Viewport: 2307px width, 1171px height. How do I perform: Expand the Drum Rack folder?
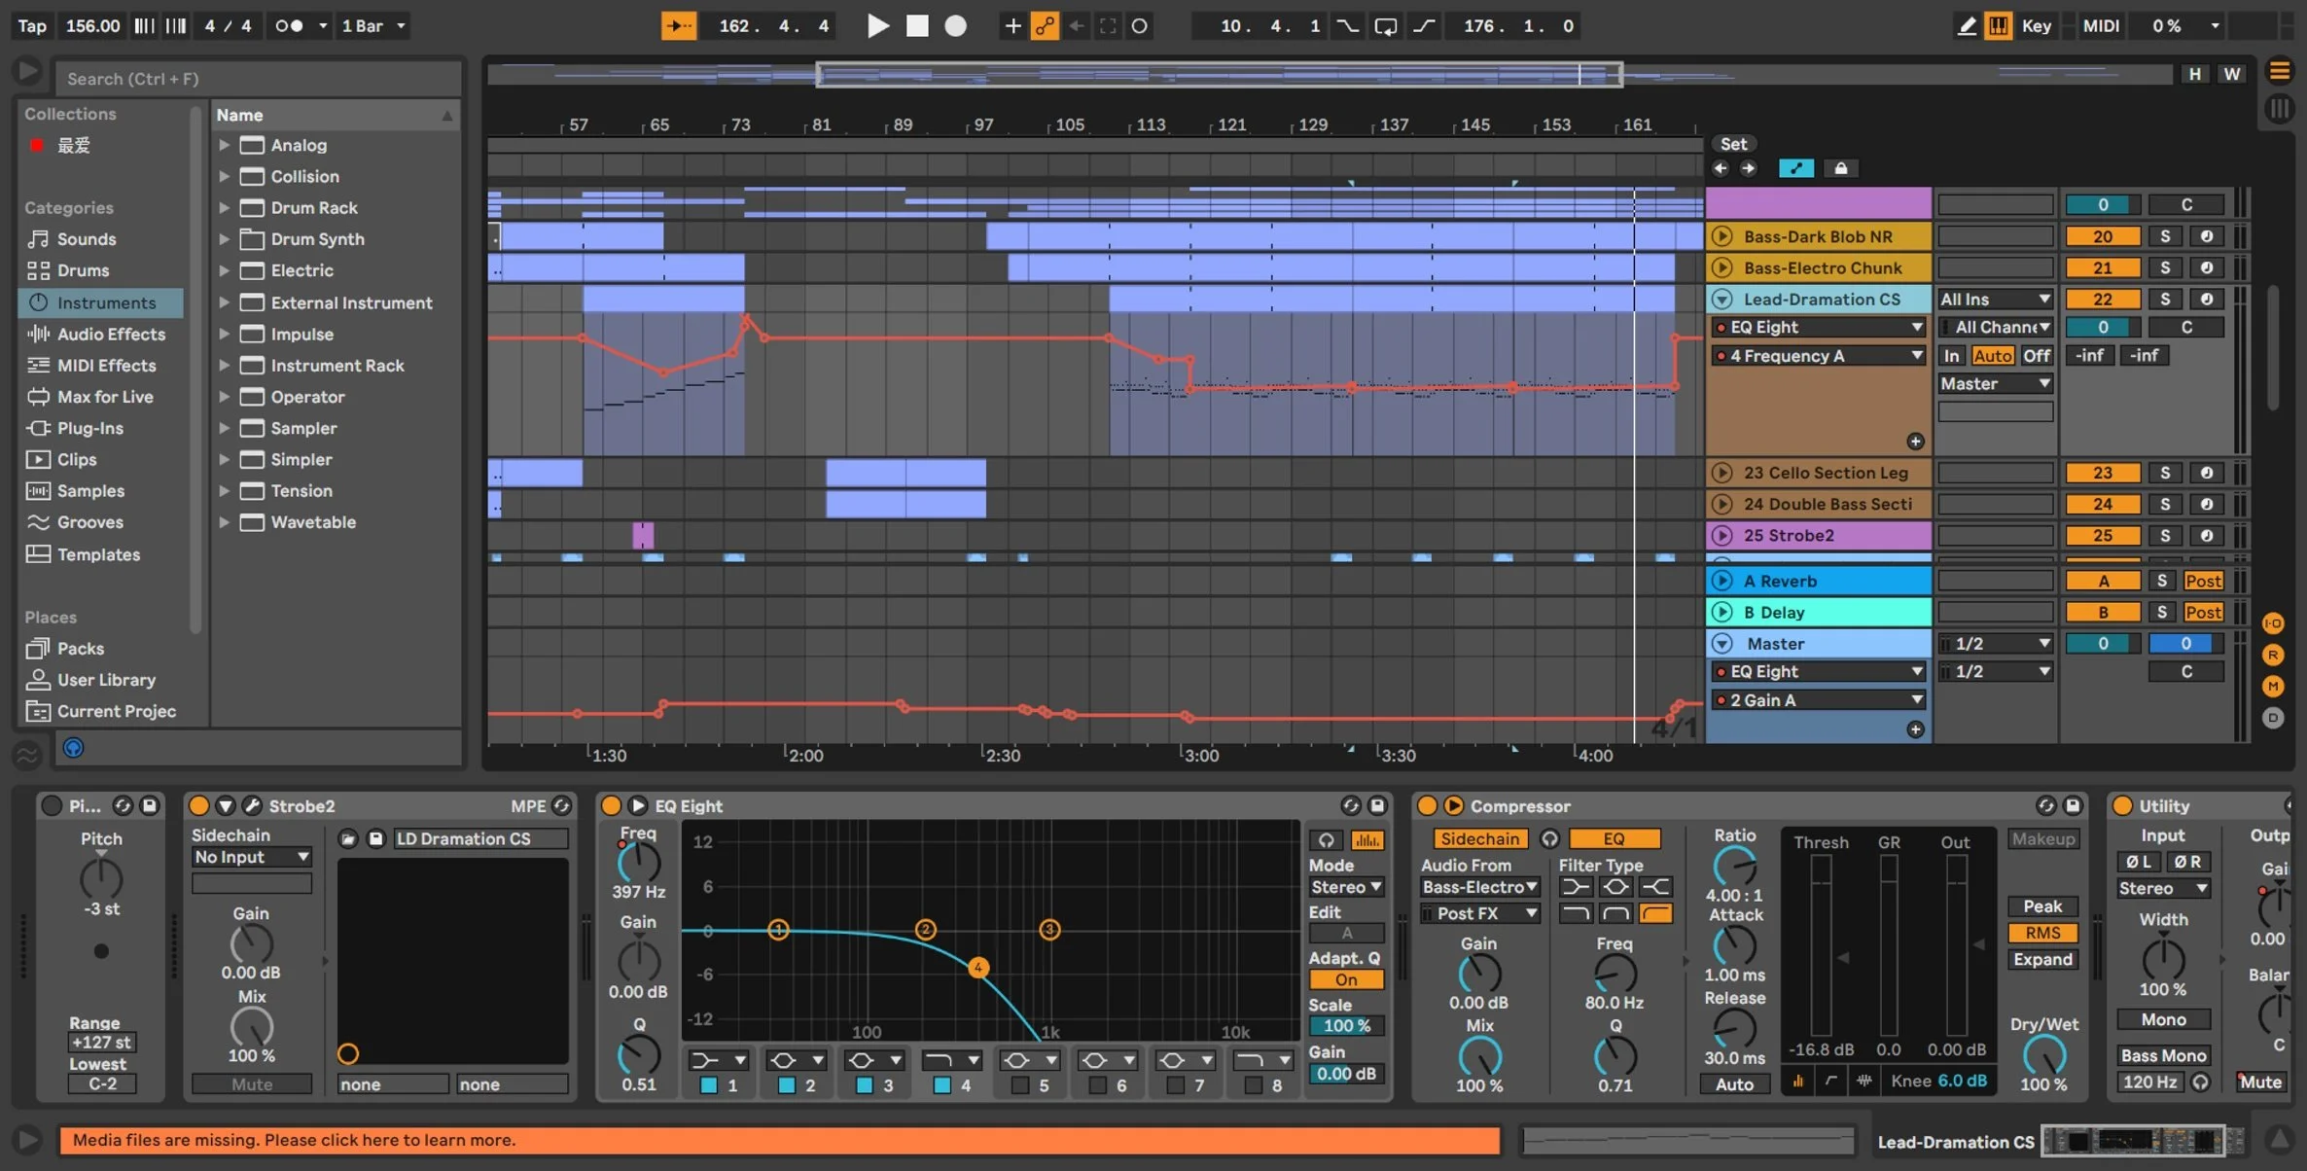225,207
